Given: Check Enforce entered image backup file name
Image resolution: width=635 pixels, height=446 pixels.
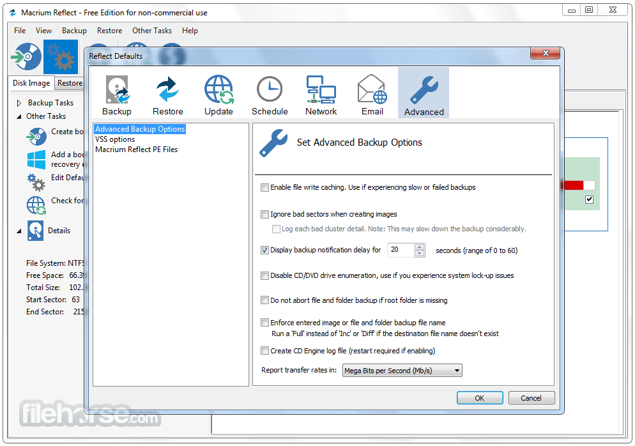Looking at the screenshot, I should pos(264,323).
